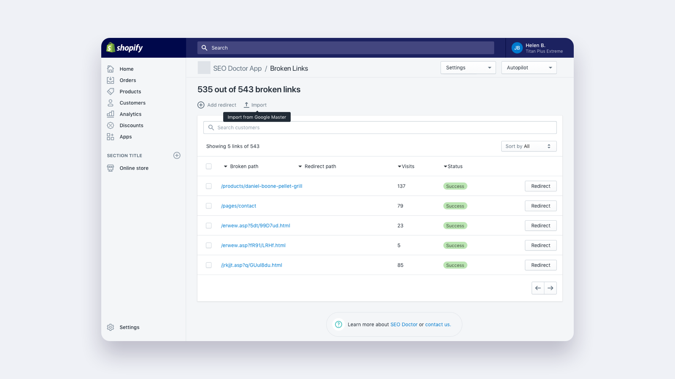
Task: Open Orders in the sidebar
Action: pos(127,80)
